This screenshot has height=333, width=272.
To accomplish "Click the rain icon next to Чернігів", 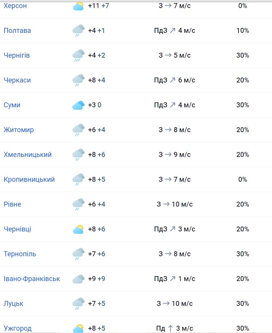I will click(78, 55).
